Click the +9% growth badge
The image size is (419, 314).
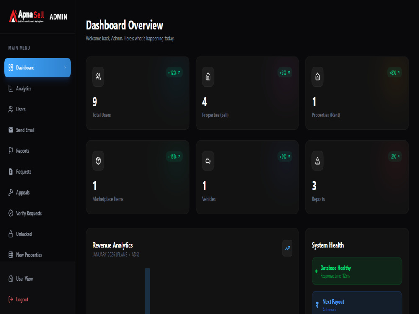285,157
